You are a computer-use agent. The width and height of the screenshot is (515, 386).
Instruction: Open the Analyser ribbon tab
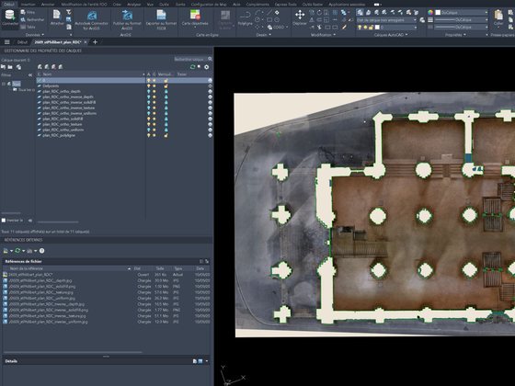pyautogui.click(x=133, y=5)
